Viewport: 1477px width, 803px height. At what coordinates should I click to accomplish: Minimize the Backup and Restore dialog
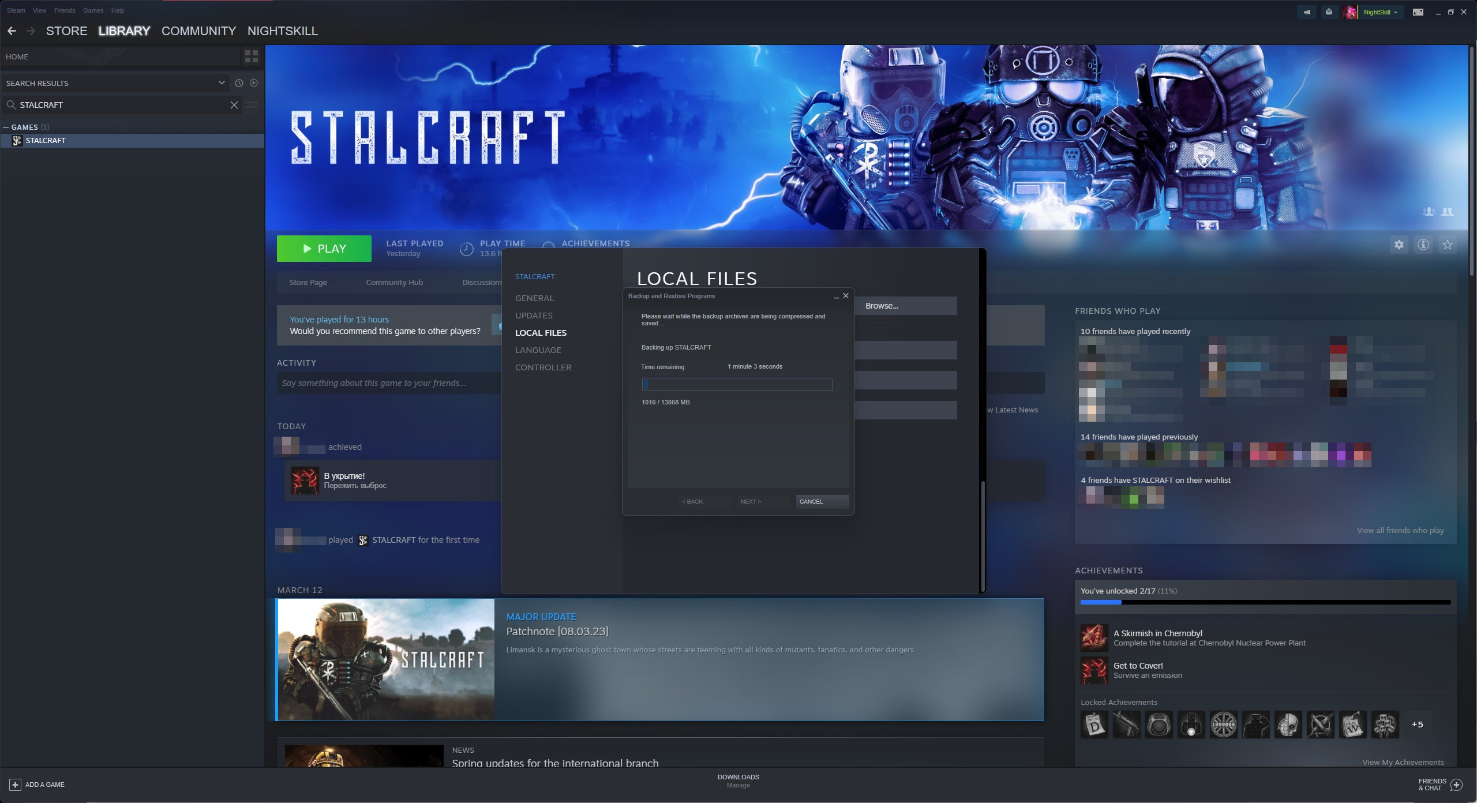[836, 297]
